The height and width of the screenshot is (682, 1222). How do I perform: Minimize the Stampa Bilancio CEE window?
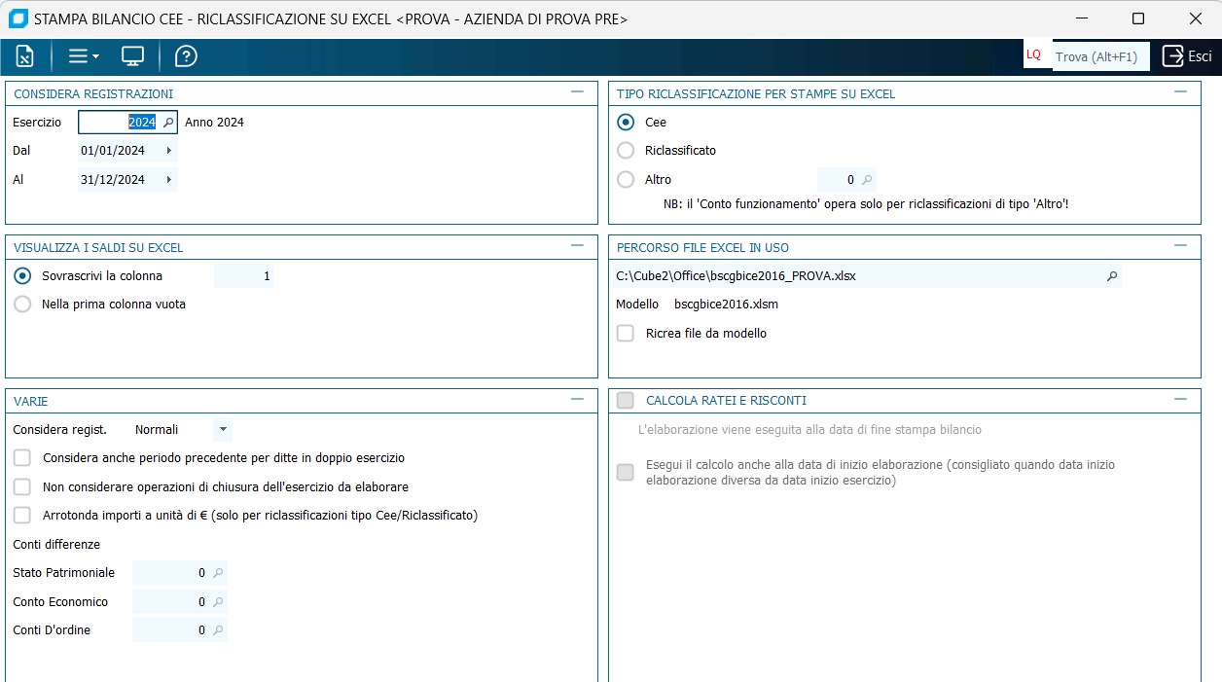[x=1080, y=18]
